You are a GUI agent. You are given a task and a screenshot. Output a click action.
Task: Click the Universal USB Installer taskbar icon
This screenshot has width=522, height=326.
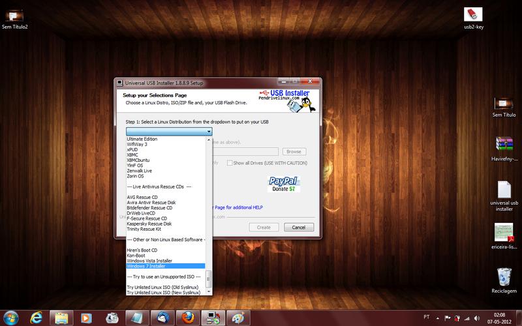click(213, 318)
